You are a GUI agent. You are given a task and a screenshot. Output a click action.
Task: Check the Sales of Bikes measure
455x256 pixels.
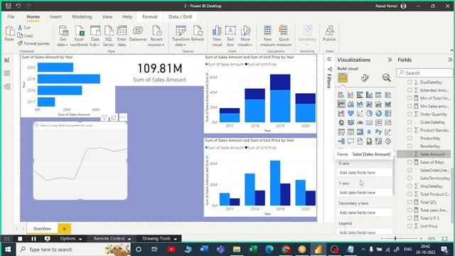pos(409,162)
